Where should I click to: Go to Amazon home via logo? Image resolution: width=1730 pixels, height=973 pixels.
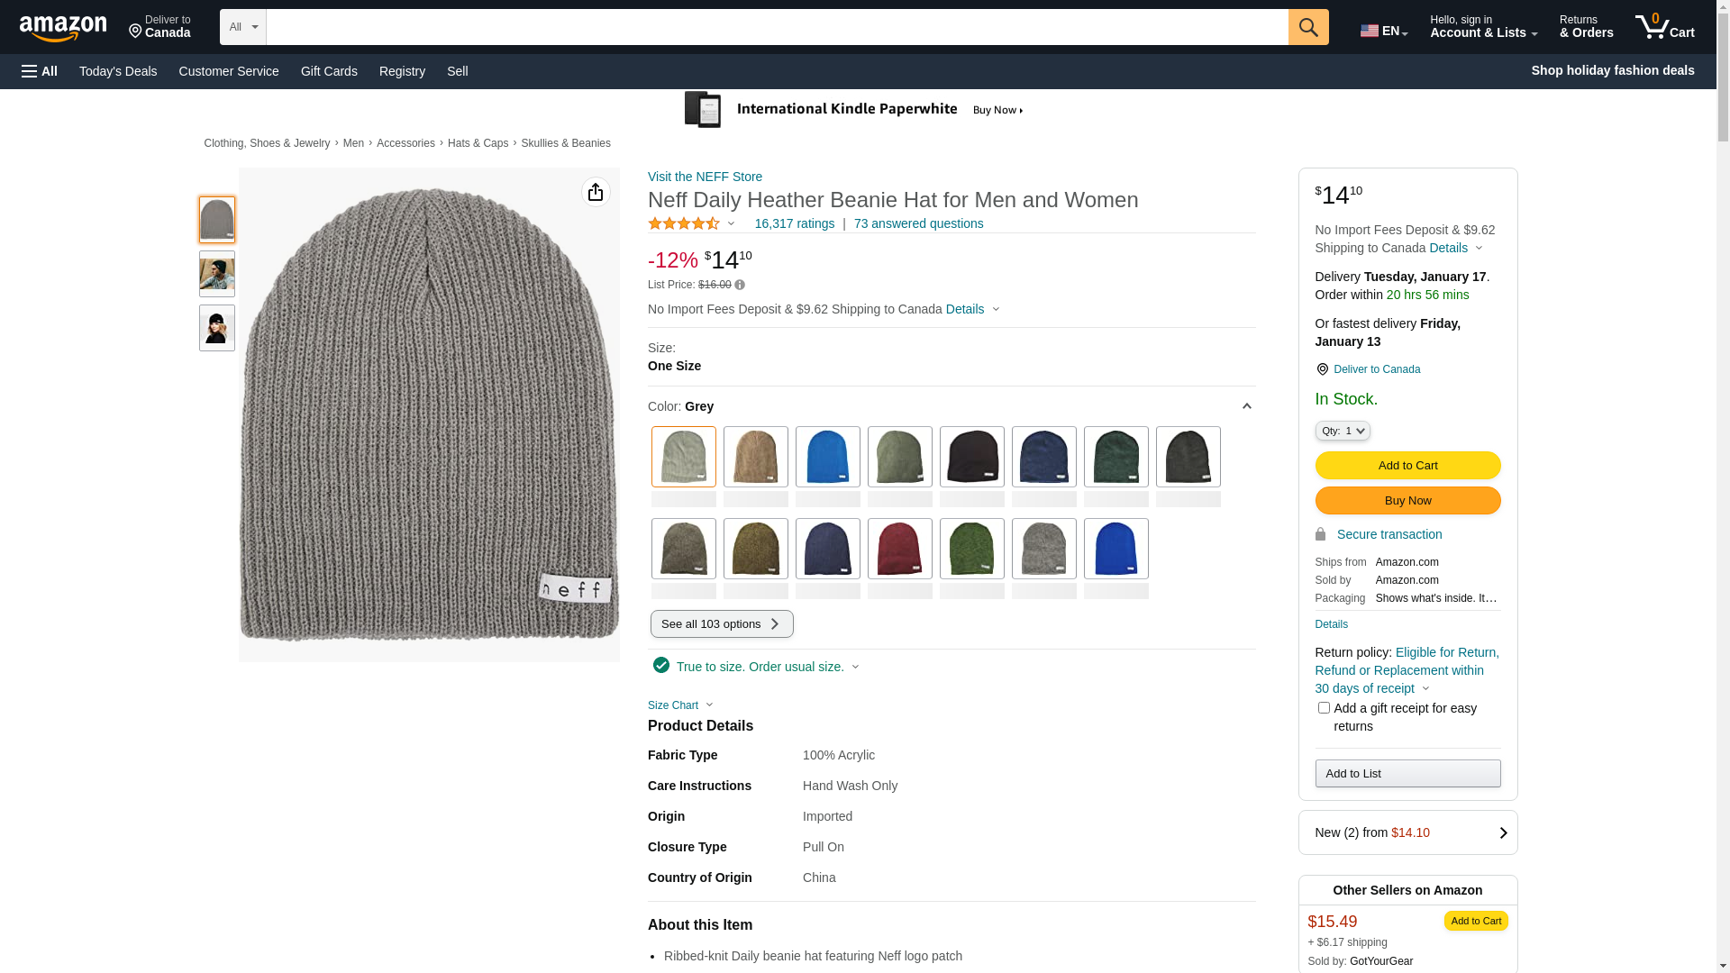63,29
